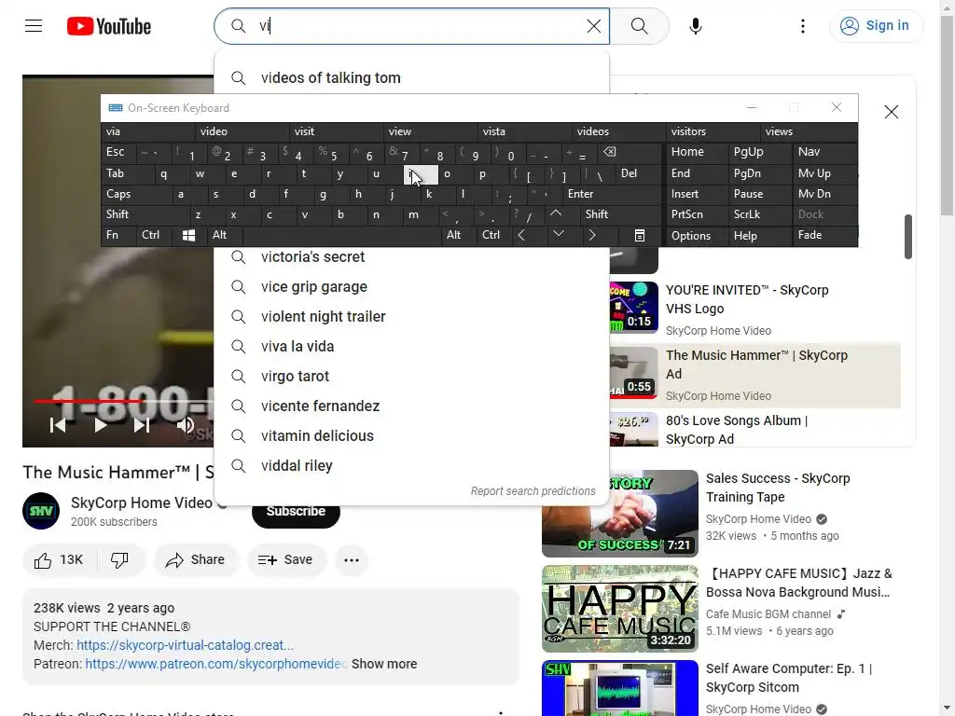Dislike the video with thumbs down

point(120,559)
